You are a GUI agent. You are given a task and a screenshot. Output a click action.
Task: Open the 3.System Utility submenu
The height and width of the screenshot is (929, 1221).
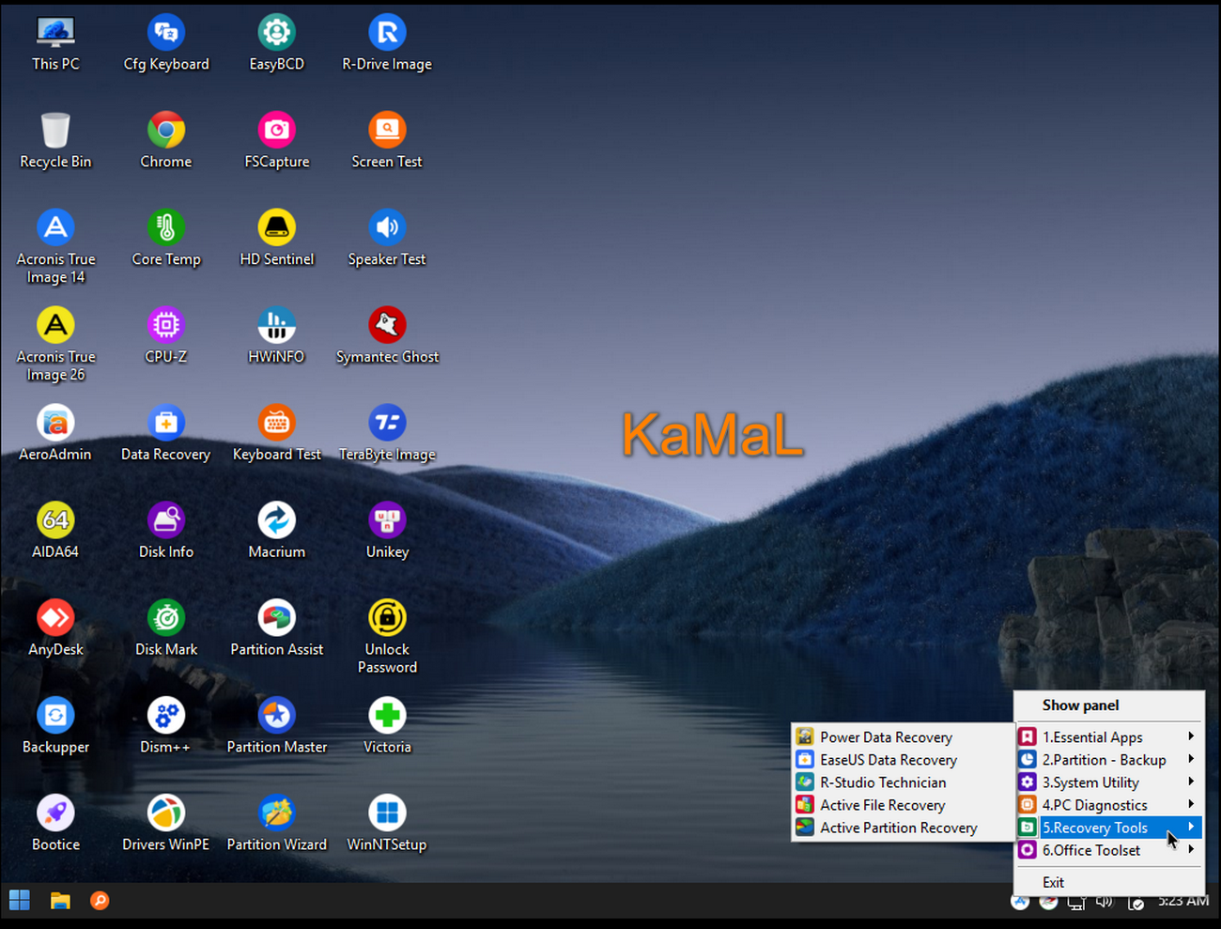(x=1108, y=782)
